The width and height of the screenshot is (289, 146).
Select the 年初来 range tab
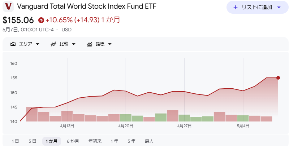[x=95, y=141]
